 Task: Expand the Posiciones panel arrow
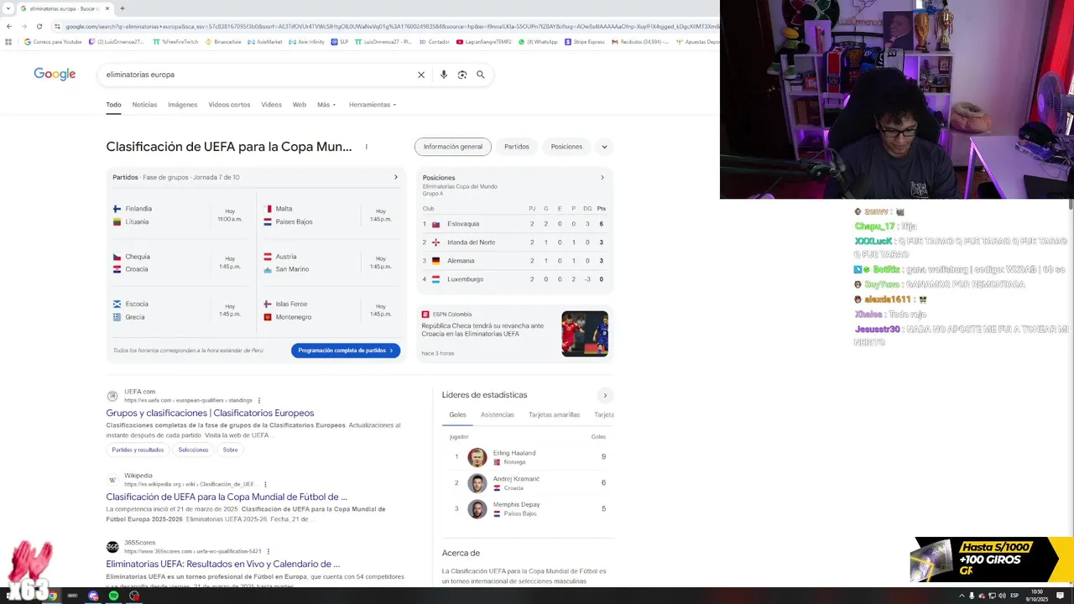(602, 177)
